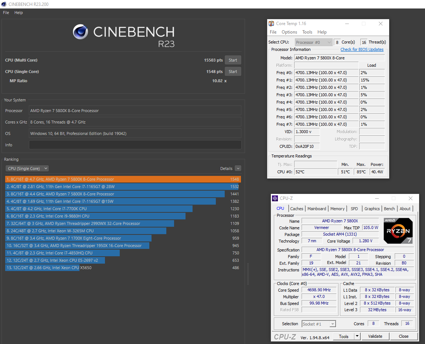Select ranking row 3 Ryzen 7 5800X 4.4 GHz

point(123,194)
